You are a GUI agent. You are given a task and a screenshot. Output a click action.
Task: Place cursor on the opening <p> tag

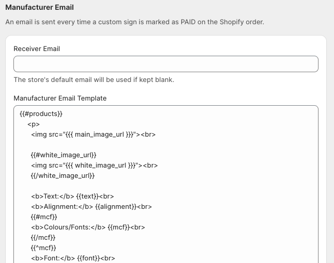point(34,124)
